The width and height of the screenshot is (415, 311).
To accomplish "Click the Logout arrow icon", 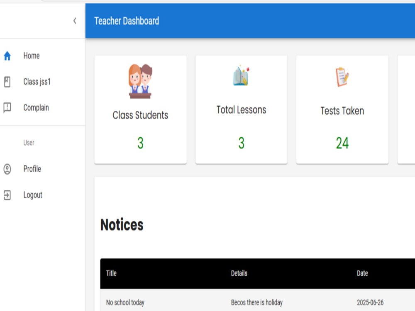I will click(x=7, y=195).
